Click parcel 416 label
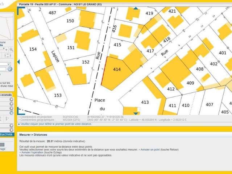 [115, 29]
